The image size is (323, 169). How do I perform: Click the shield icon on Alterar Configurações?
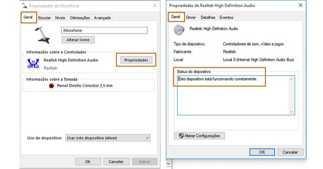(181, 136)
